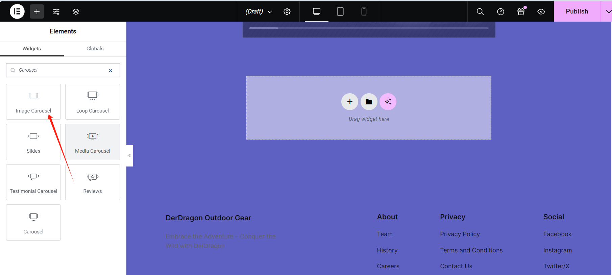Select the Media Carousel widget
This screenshot has width=612, height=275.
point(93,142)
